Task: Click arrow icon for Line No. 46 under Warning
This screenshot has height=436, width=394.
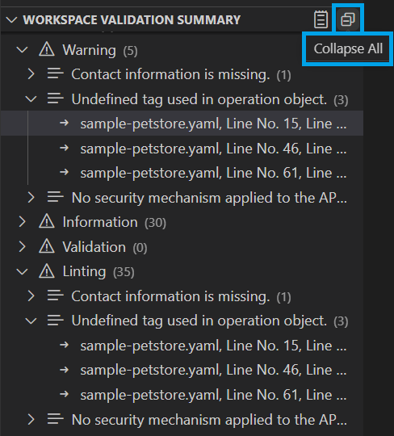Action: point(65,148)
